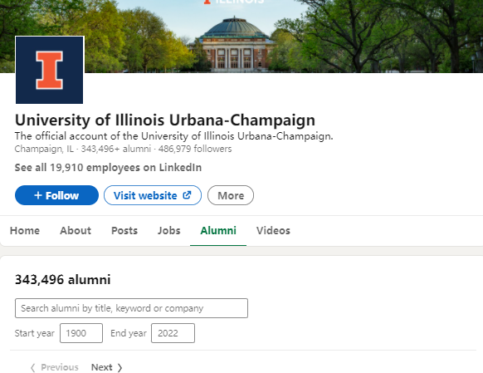This screenshot has height=373, width=483.
Task: Click the End year 2022 field
Action: 173,333
